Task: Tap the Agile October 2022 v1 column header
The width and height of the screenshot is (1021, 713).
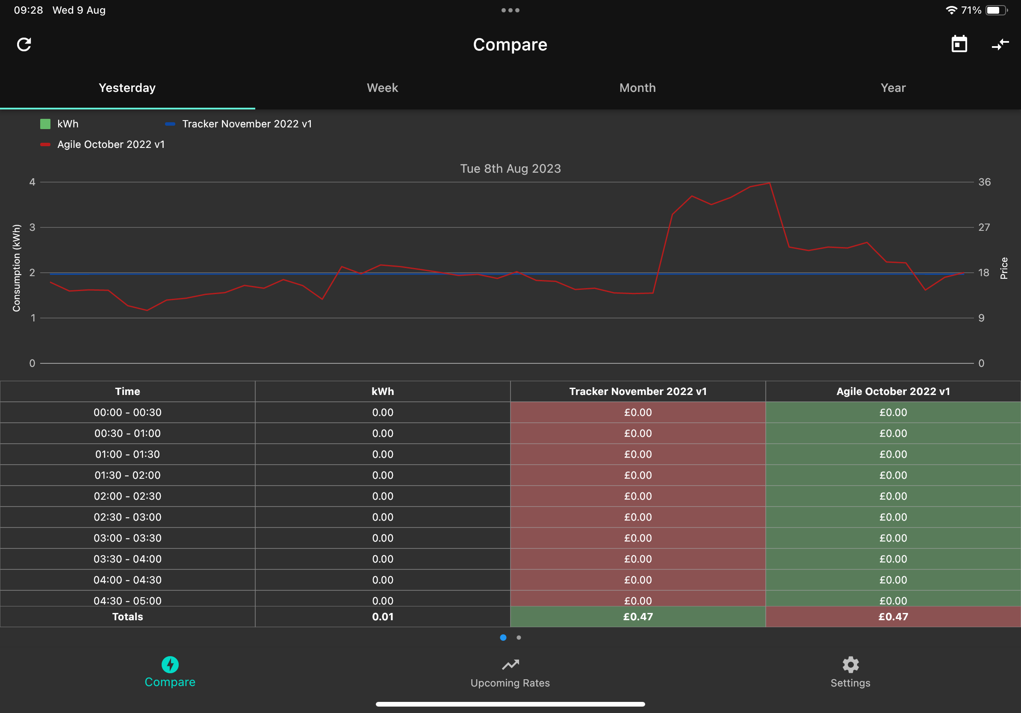Action: pos(892,391)
